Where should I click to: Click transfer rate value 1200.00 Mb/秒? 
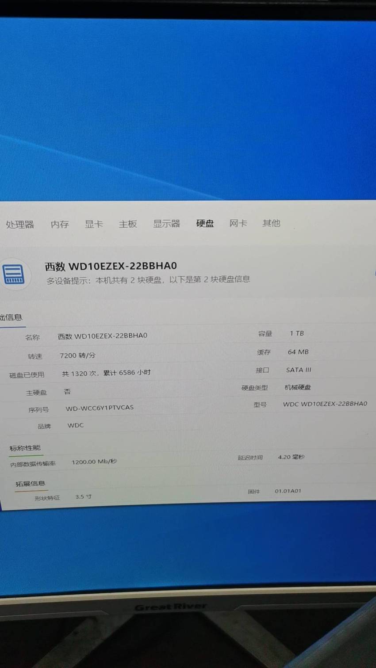pos(94,462)
